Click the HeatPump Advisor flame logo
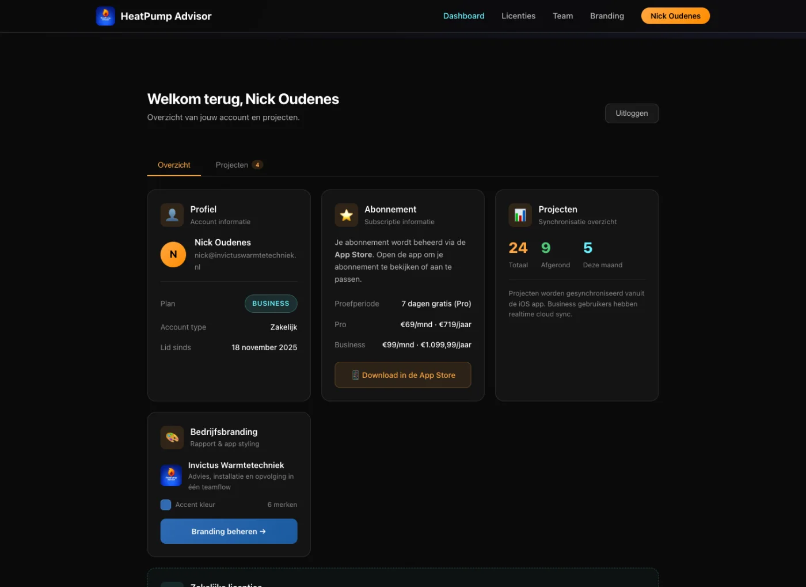The image size is (806, 587). [x=105, y=16]
